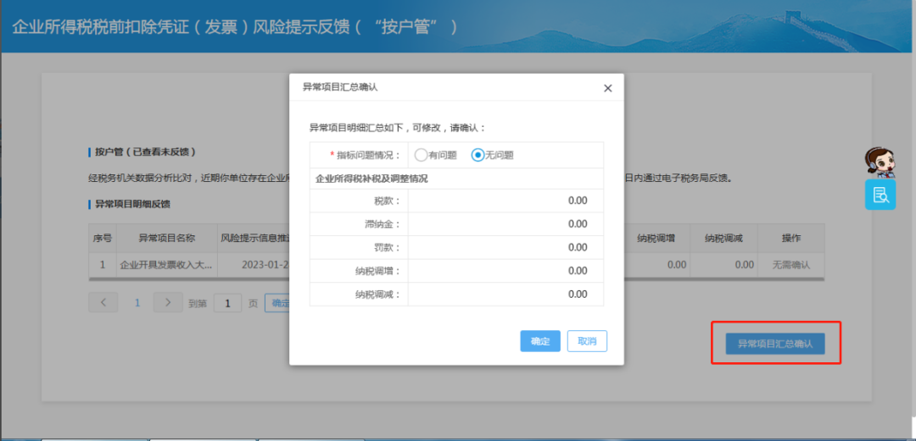Click the row number 1 cell
The height and width of the screenshot is (441, 916).
click(x=103, y=264)
